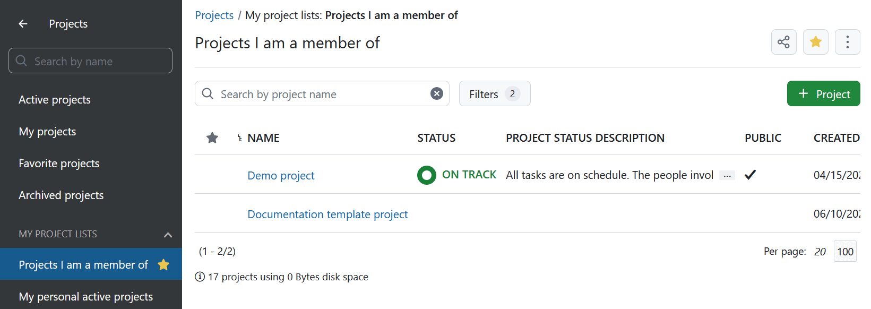Select Active projects in sidebar
Image resolution: width=871 pixels, height=309 pixels.
55,100
